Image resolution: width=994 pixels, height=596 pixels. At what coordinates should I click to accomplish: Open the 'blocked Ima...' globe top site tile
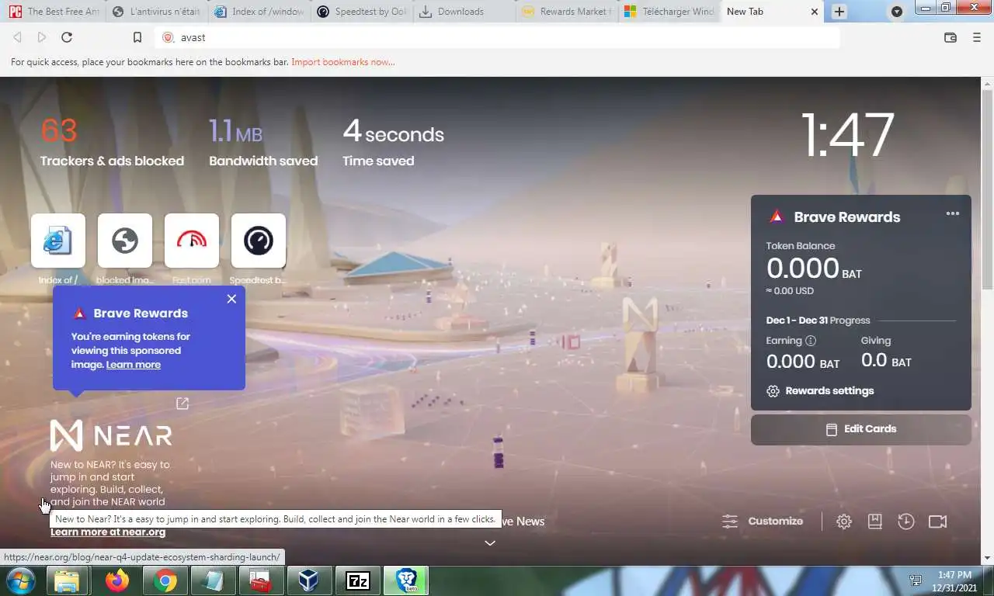(x=125, y=241)
